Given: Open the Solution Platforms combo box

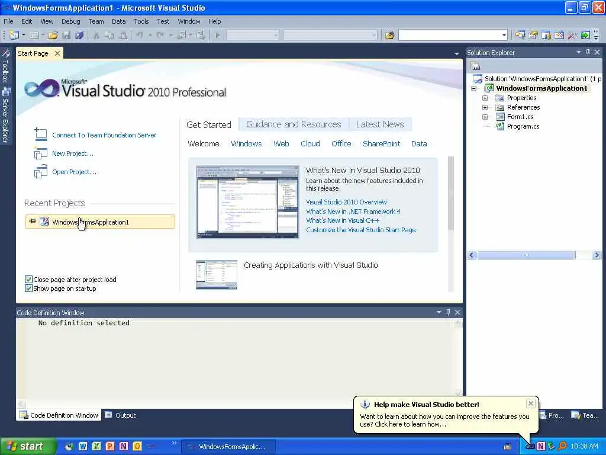Looking at the screenshot, I should 330,35.
